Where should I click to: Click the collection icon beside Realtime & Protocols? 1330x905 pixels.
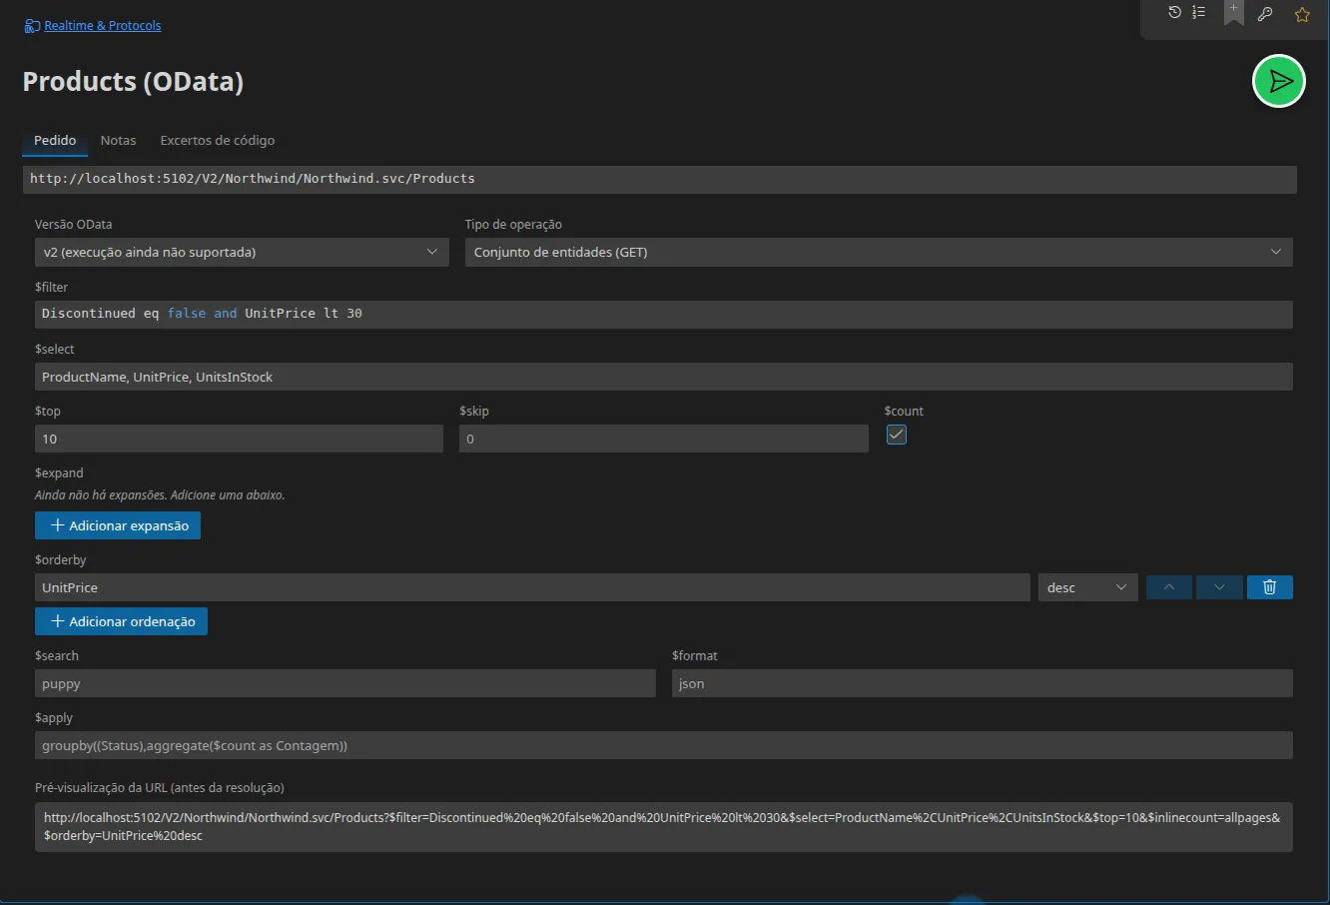32,26
